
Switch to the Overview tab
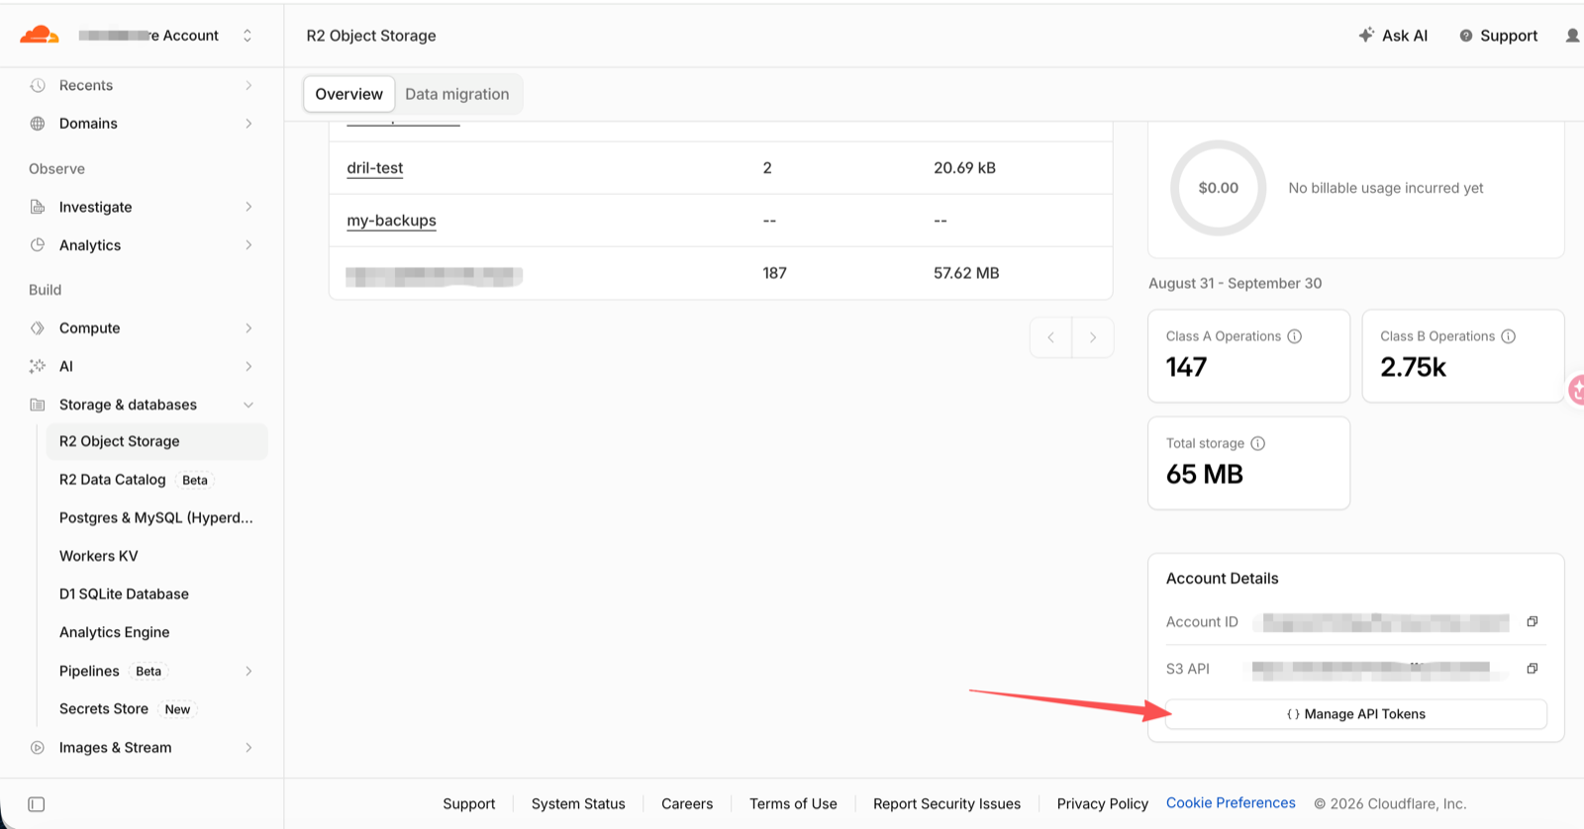348,94
